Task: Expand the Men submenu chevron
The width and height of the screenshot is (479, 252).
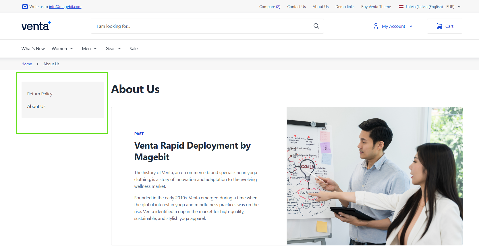Action: pos(95,48)
